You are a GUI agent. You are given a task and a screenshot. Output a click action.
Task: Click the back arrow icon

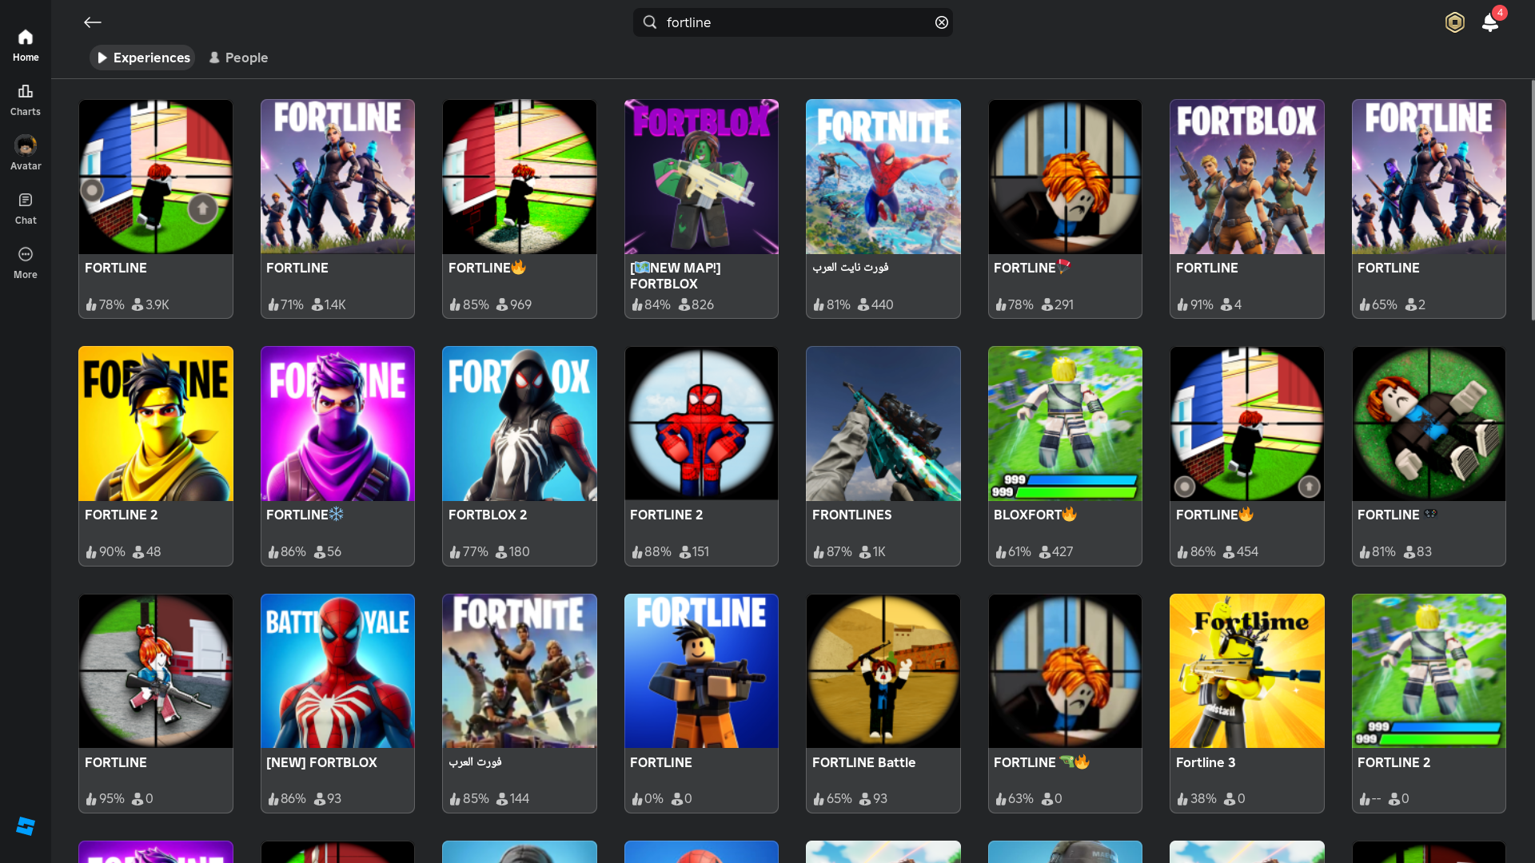[93, 22]
